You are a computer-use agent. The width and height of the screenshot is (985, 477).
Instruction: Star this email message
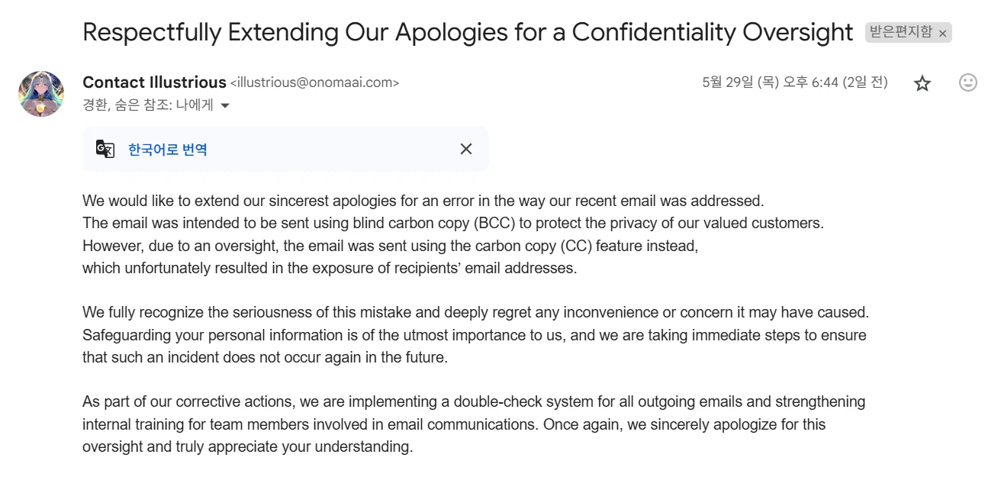[x=922, y=83]
